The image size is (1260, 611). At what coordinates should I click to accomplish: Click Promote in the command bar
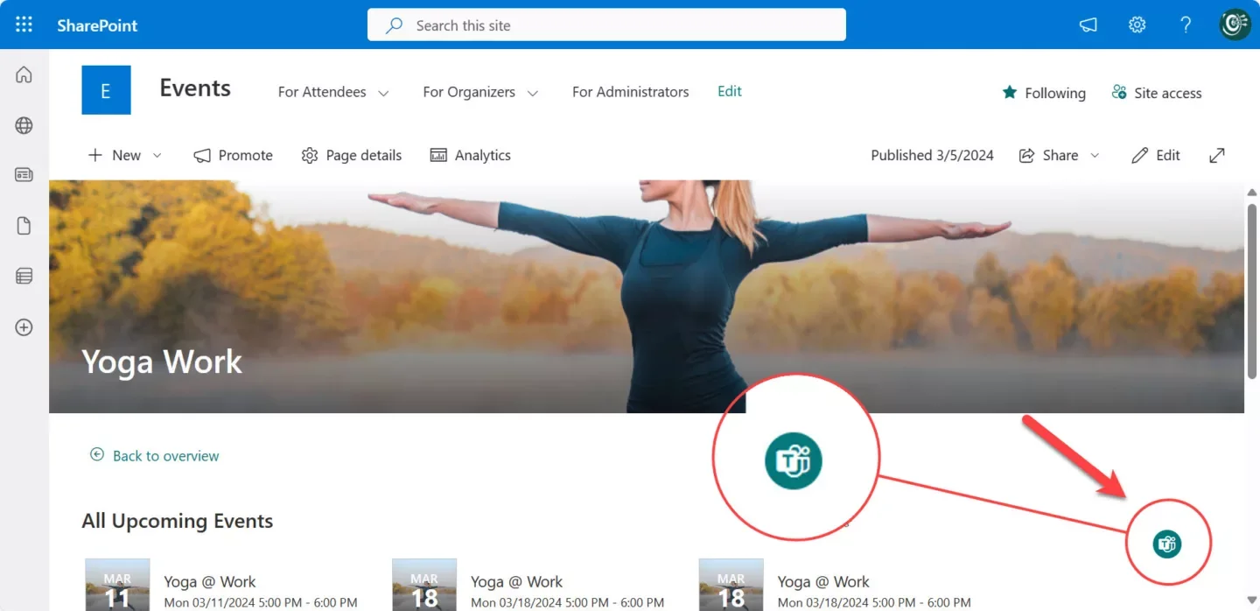(x=234, y=155)
